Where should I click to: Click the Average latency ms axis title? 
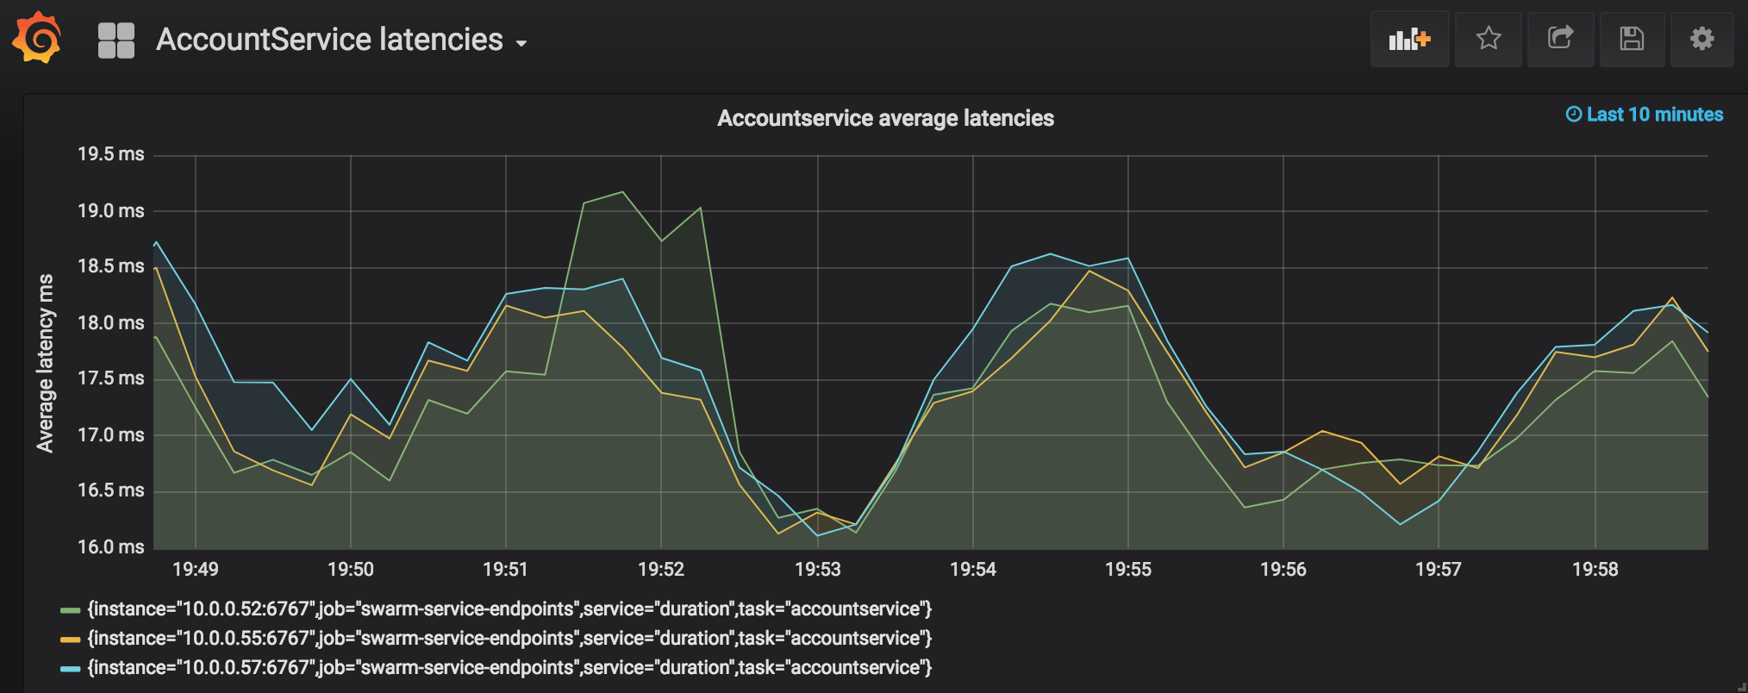coord(45,363)
